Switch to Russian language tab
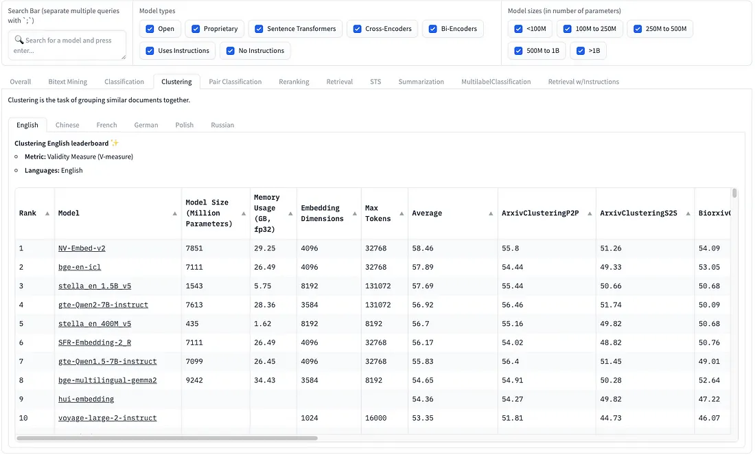 point(222,125)
